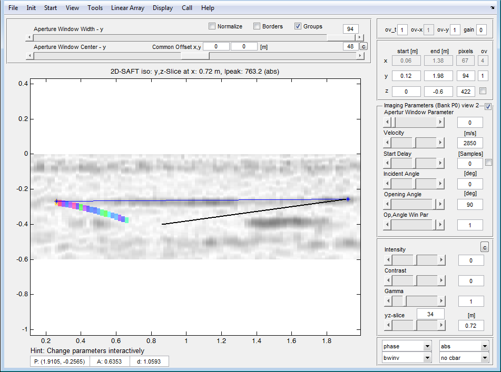Open the phase dropdown

(x=407, y=346)
